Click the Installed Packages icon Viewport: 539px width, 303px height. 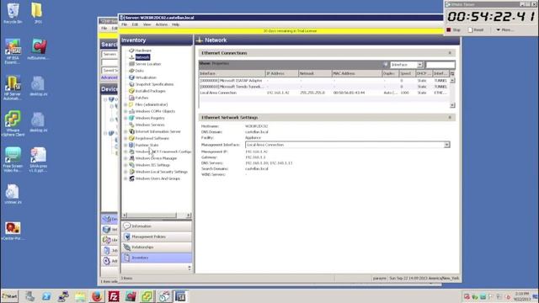coord(131,91)
